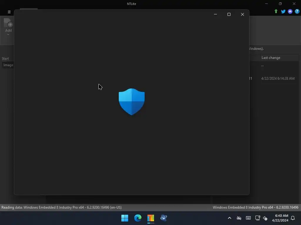Minimize the Windows Security window

coord(215,14)
